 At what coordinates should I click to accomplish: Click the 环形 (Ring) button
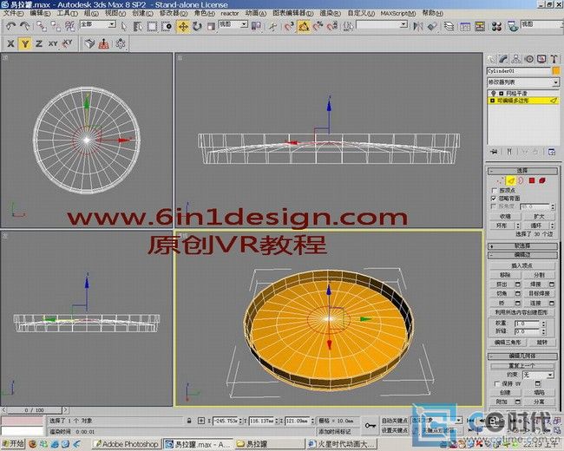(x=502, y=225)
